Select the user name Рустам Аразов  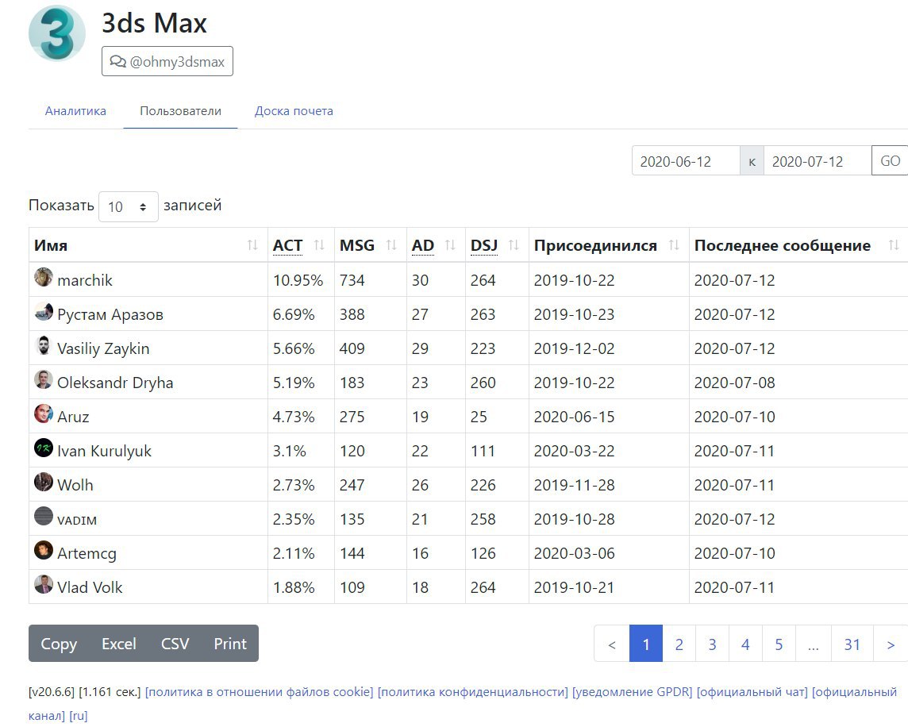[110, 314]
